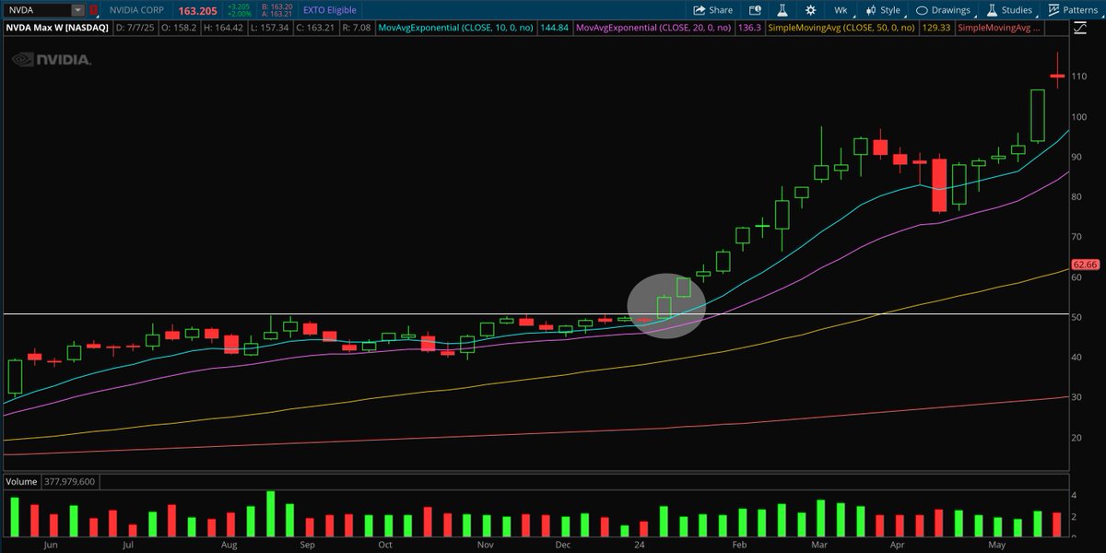Click the EXTO Eligible label
This screenshot has width=1106, height=553.
[328, 10]
